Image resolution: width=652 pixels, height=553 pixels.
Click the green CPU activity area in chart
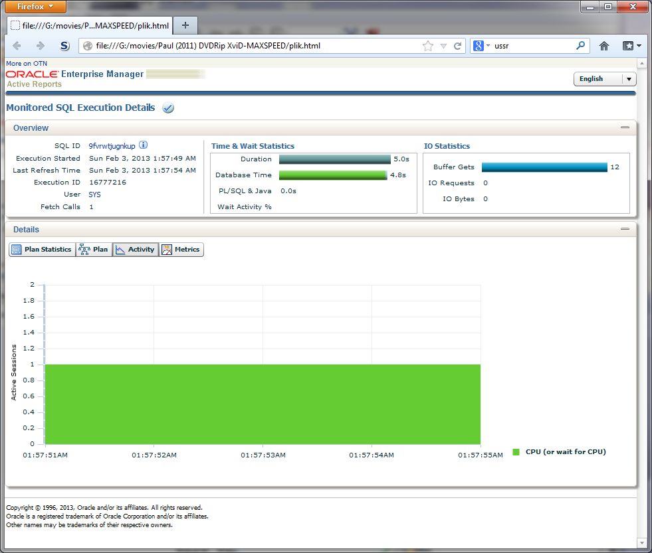coord(263,404)
